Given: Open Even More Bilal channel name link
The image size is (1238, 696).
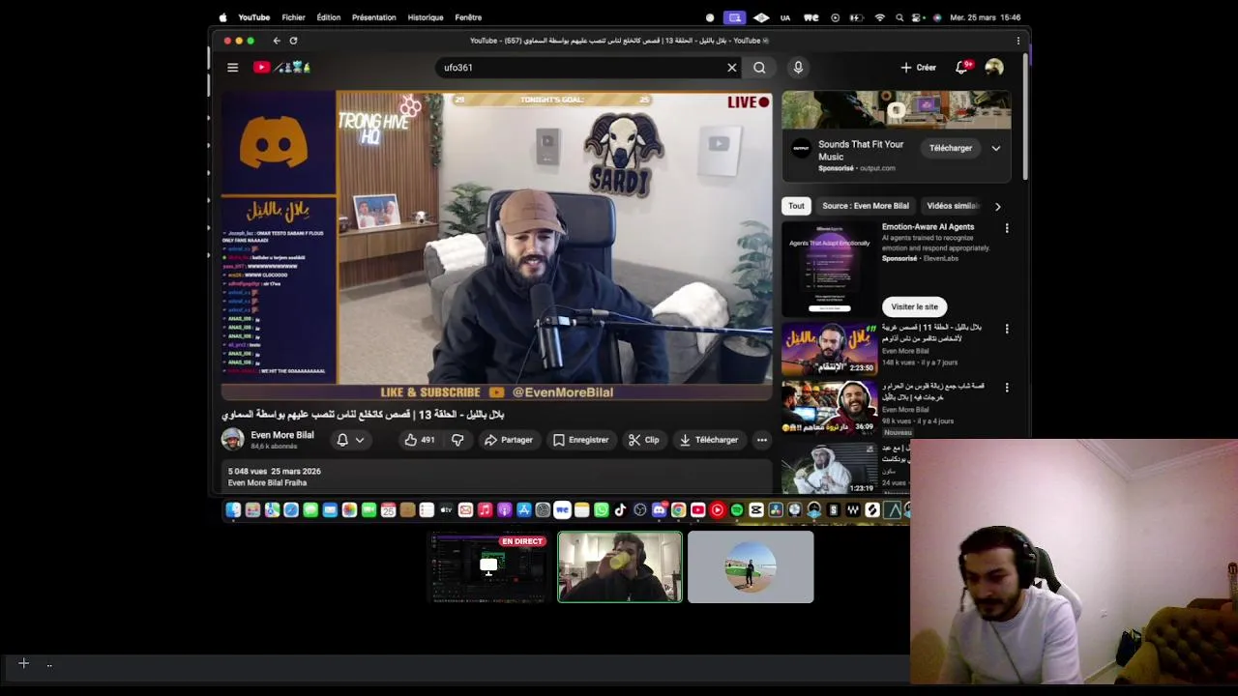Looking at the screenshot, I should click(x=282, y=435).
